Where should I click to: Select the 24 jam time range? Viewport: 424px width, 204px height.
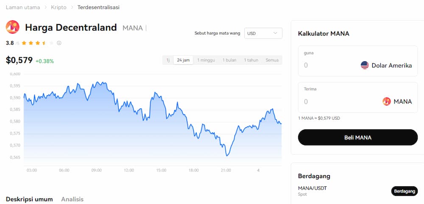pyautogui.click(x=183, y=60)
